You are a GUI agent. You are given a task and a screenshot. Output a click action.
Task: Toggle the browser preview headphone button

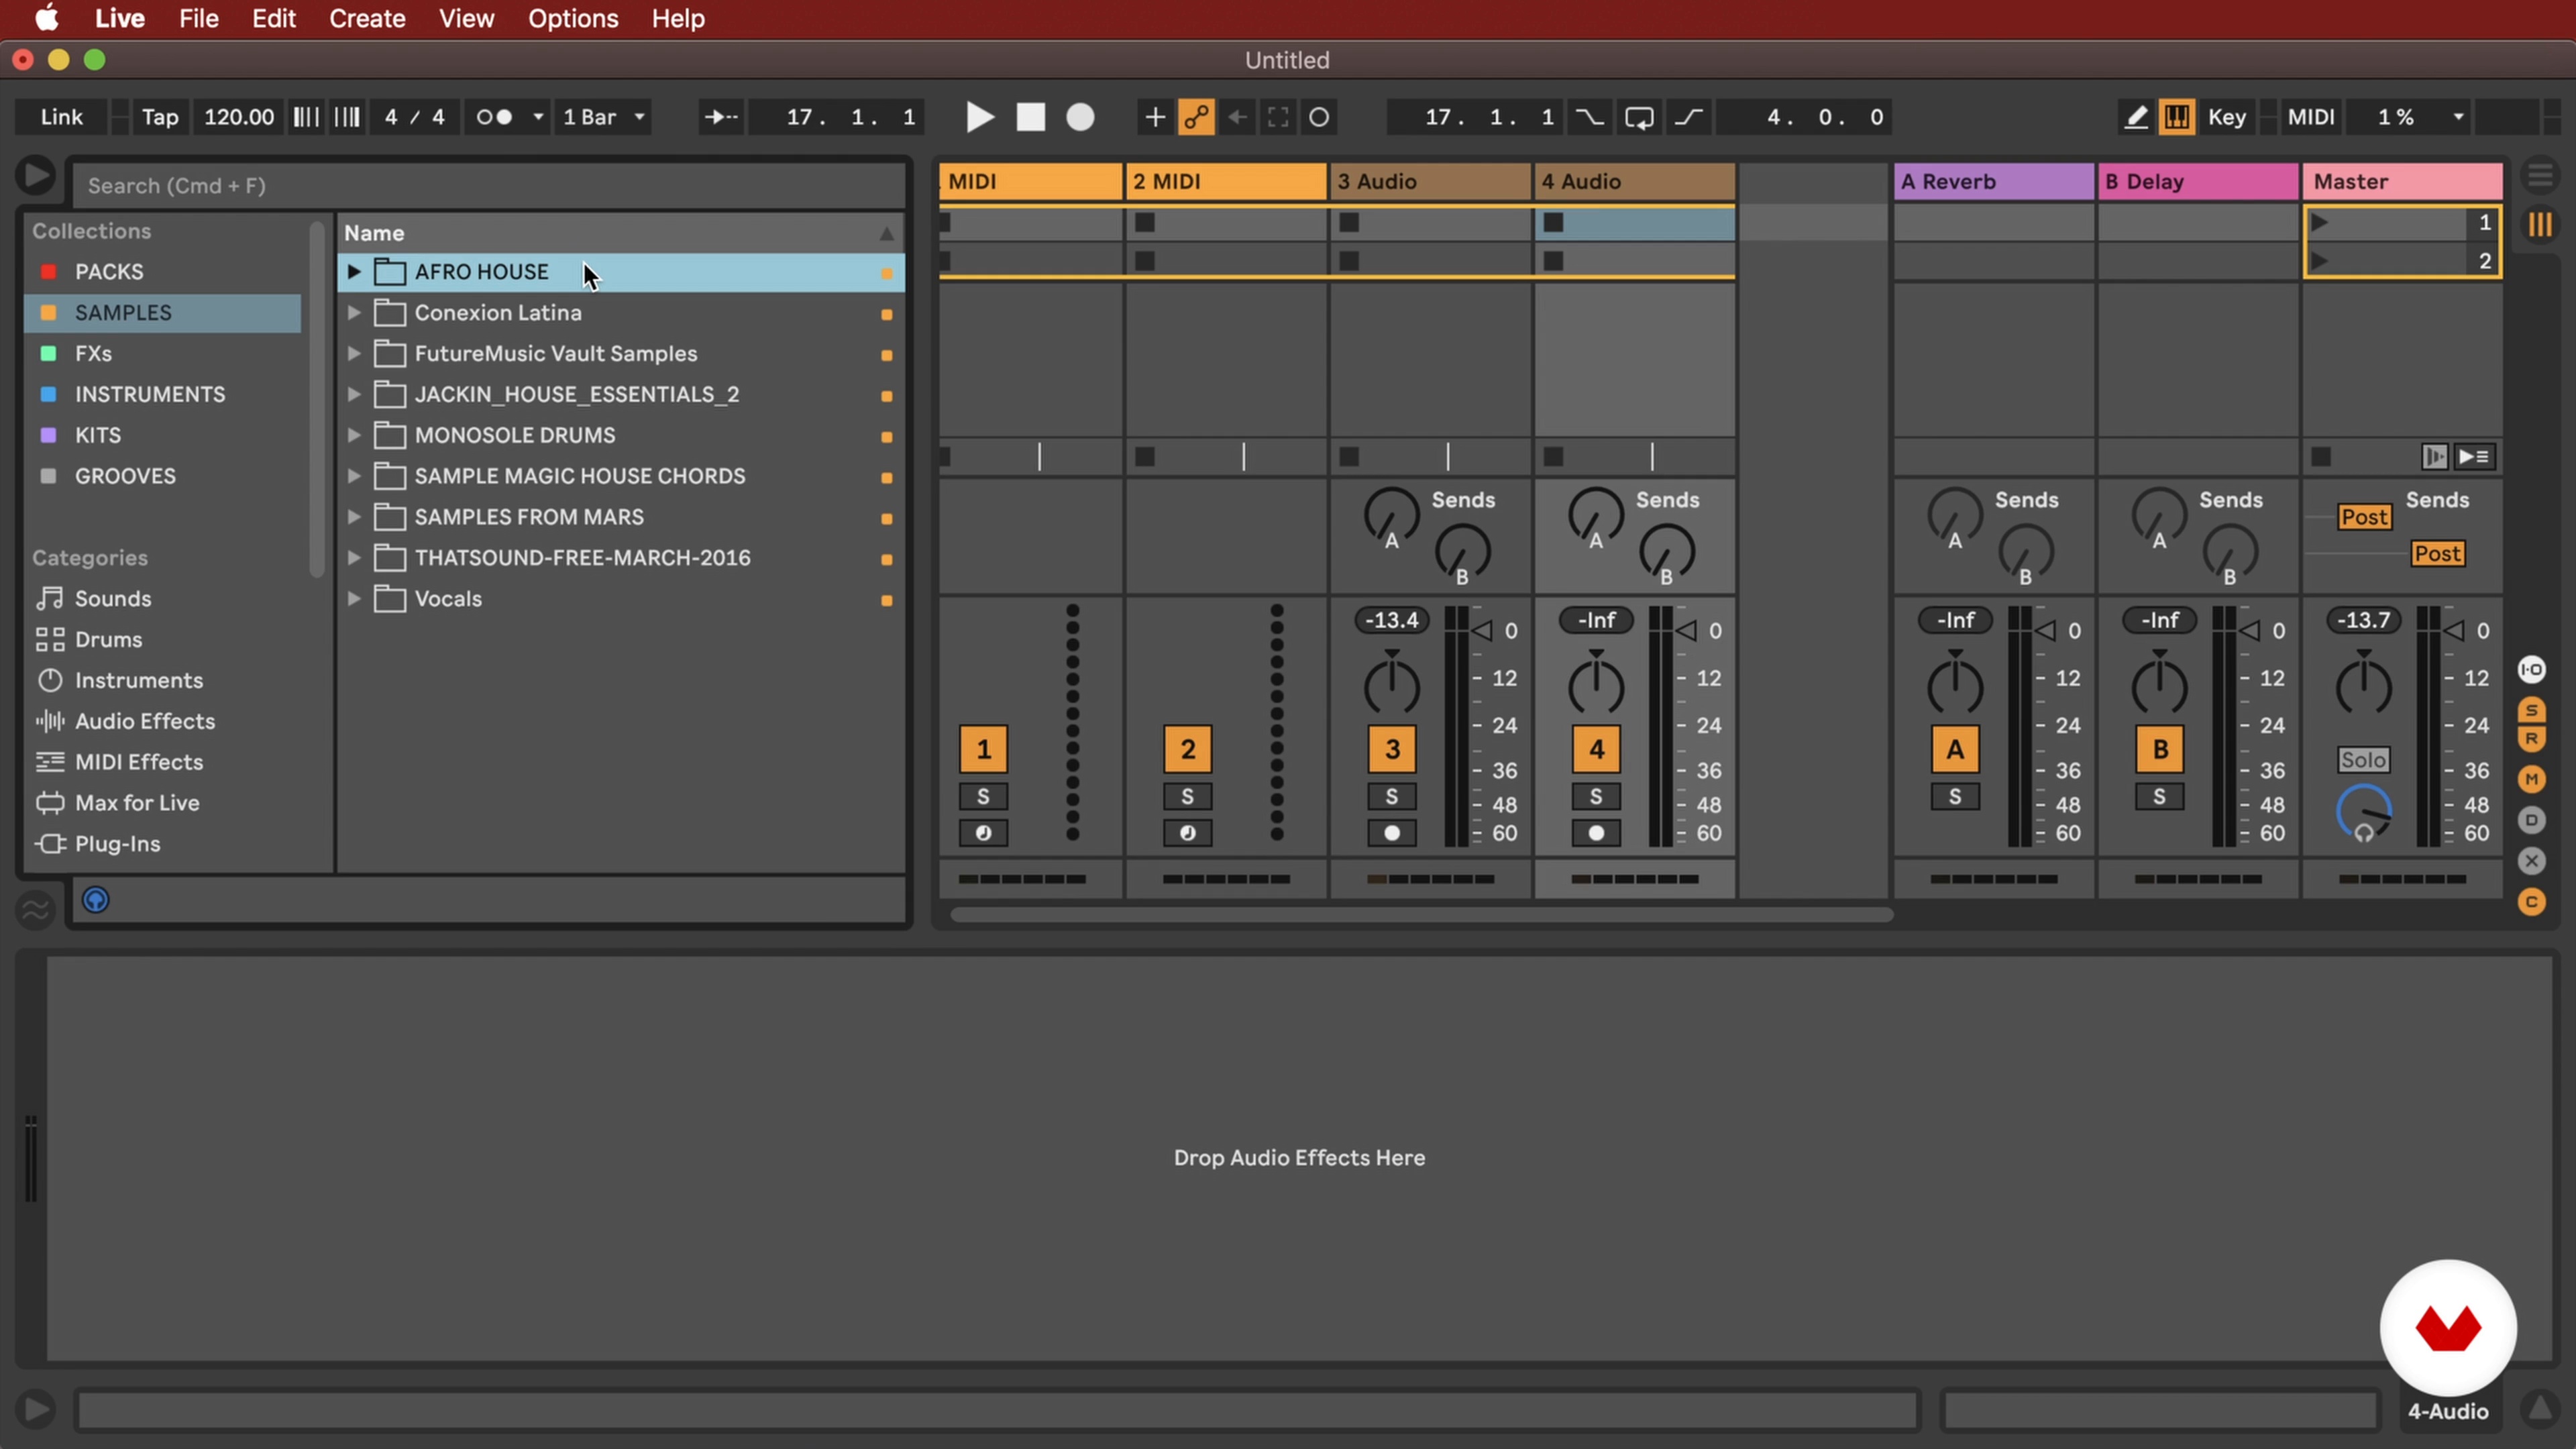pyautogui.click(x=95, y=900)
